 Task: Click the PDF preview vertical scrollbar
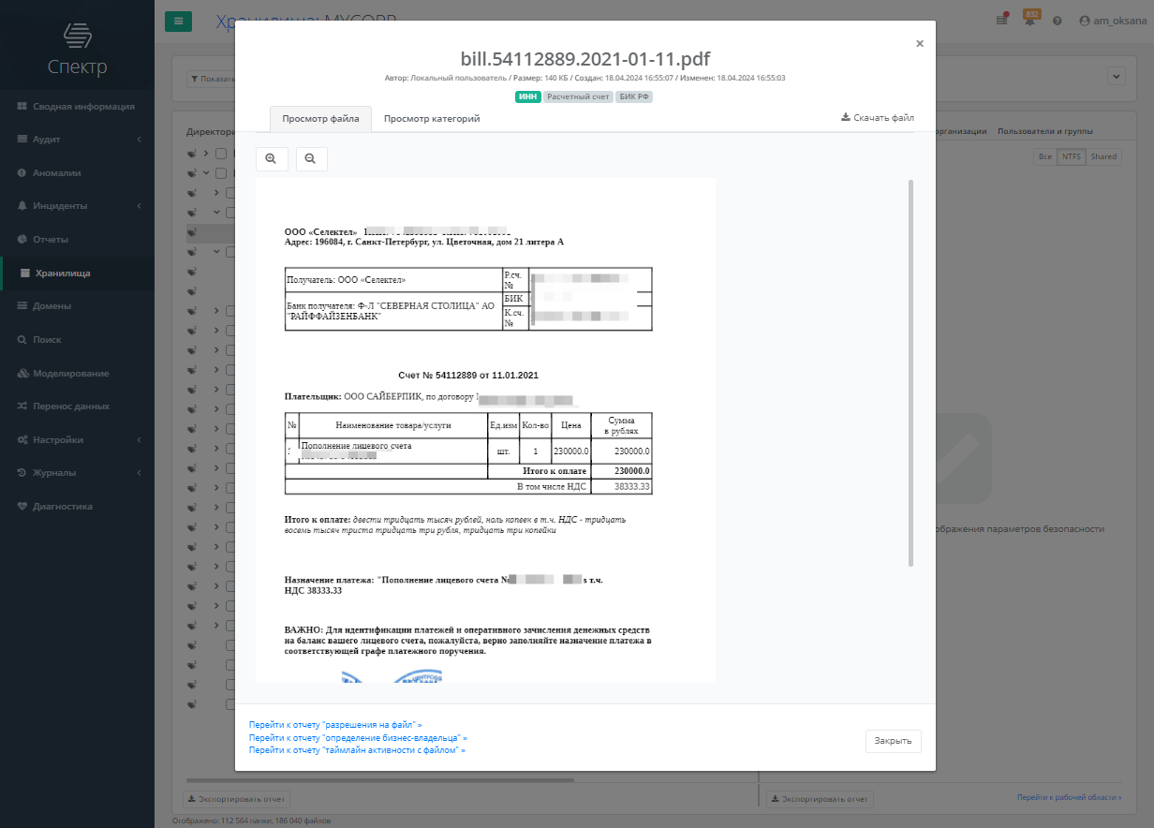tap(910, 373)
